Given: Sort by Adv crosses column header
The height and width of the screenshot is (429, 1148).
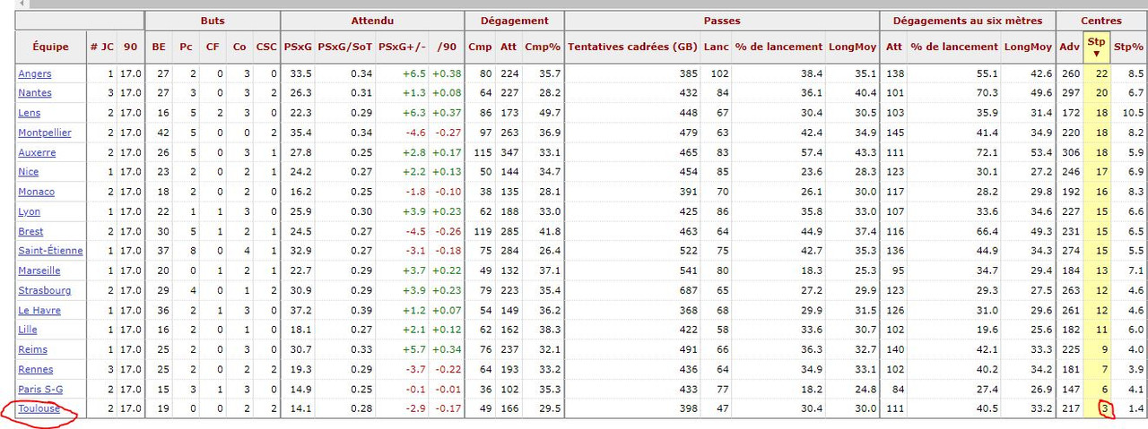Looking at the screenshot, I should 1070,47.
